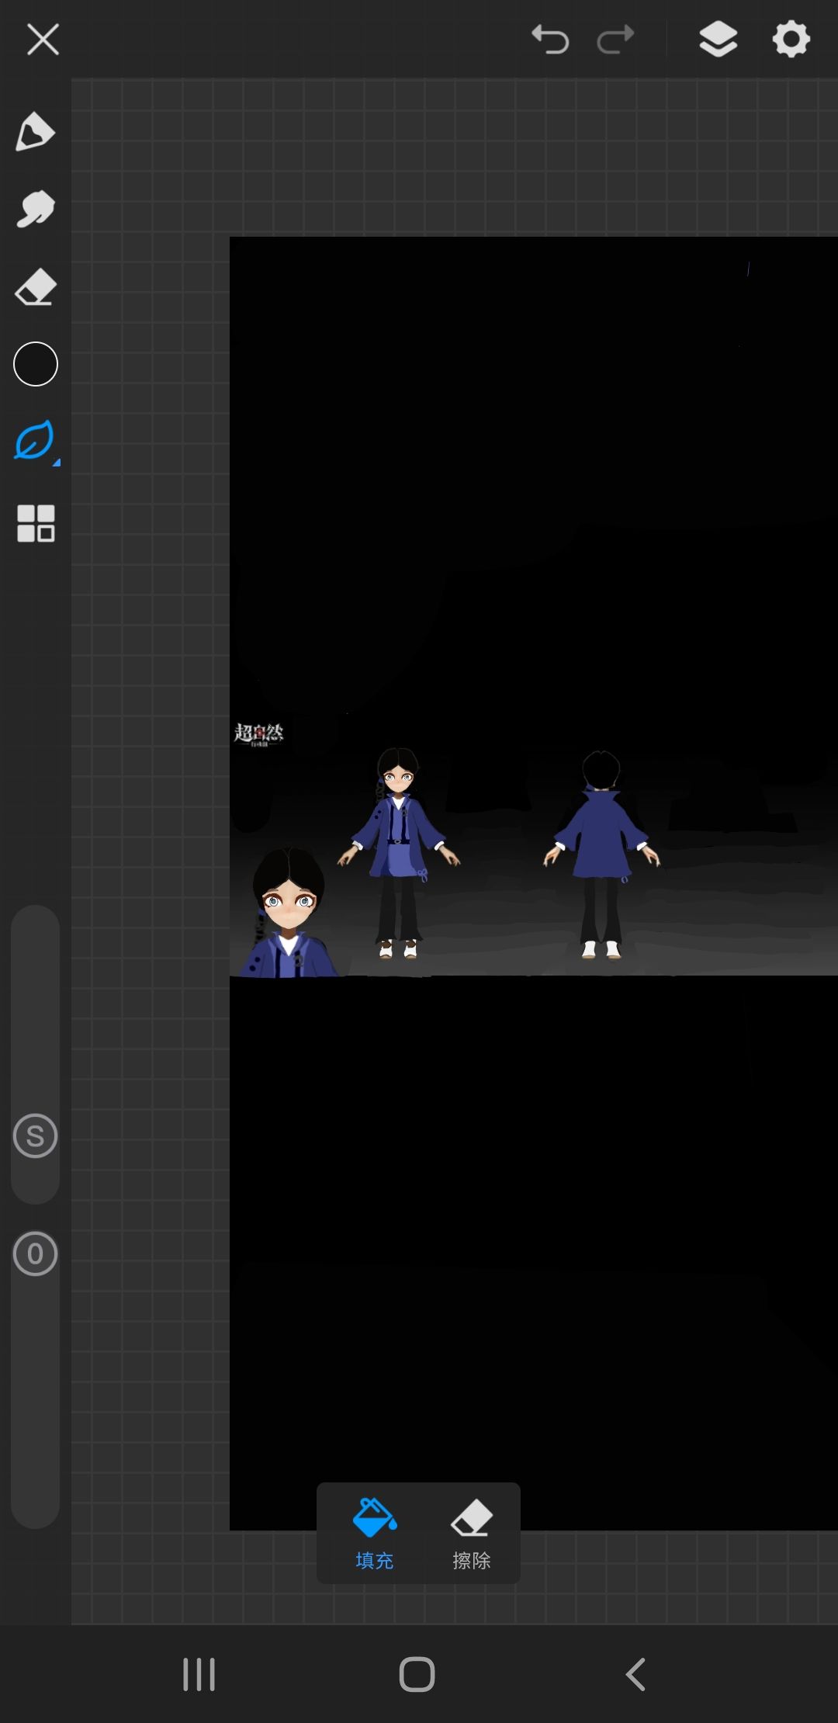This screenshot has height=1723, width=838.
Task: Tap the opacity value circle showing 0
Action: [x=36, y=1253]
